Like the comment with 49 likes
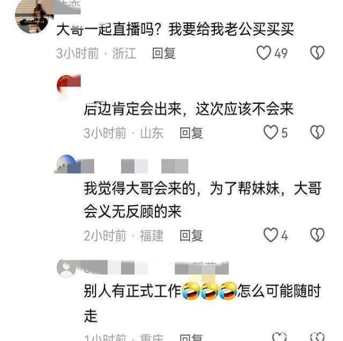Viewport: 343px width, 341px height. (264, 53)
